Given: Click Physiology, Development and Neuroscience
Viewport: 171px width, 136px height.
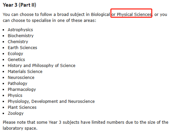Looking at the screenshot, I should [x=51, y=102].
